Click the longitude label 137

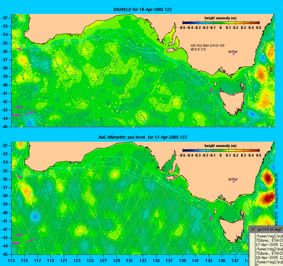[169, 261]
